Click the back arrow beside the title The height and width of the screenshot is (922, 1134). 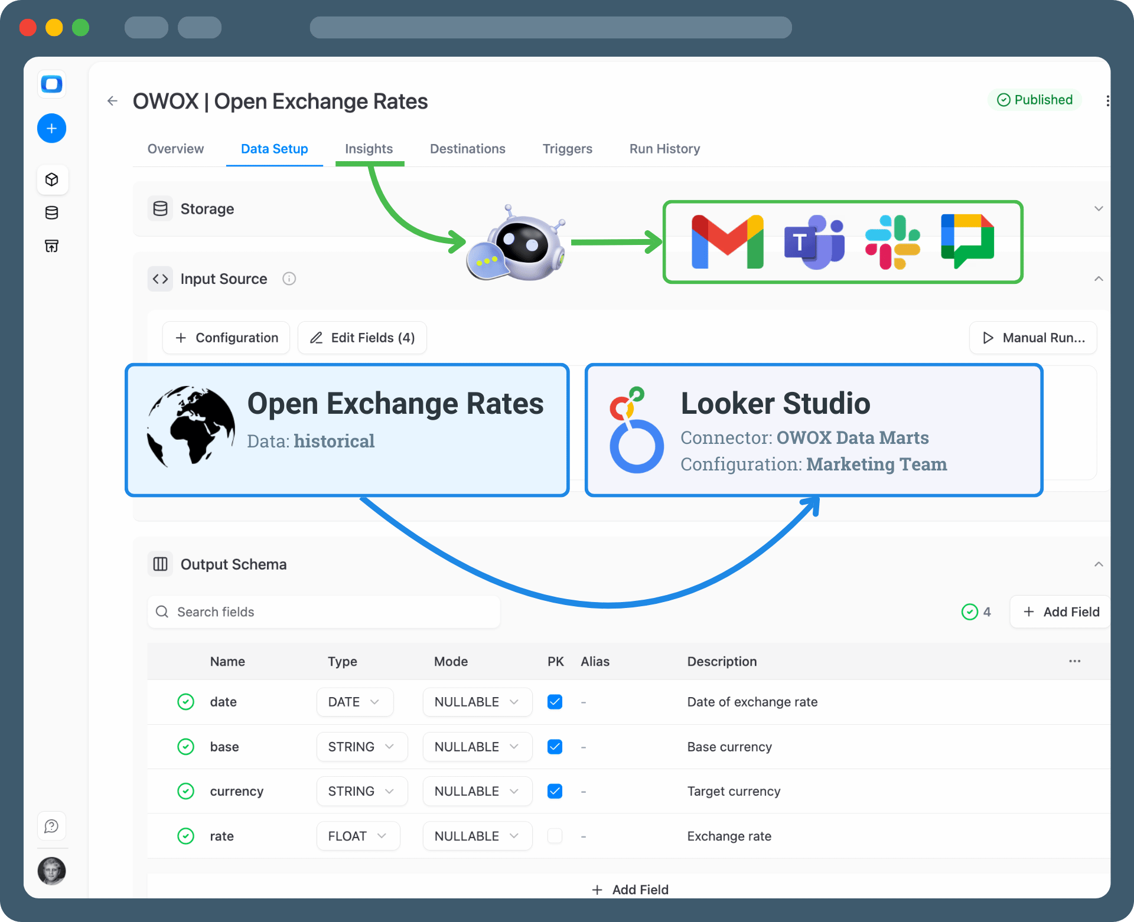point(112,101)
